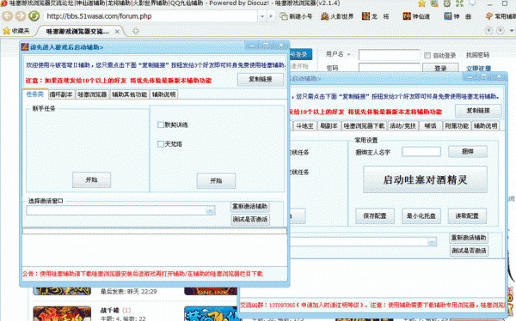This screenshot has width=516, height=321.
Task: Click the 保存配置 button
Action: (375, 216)
